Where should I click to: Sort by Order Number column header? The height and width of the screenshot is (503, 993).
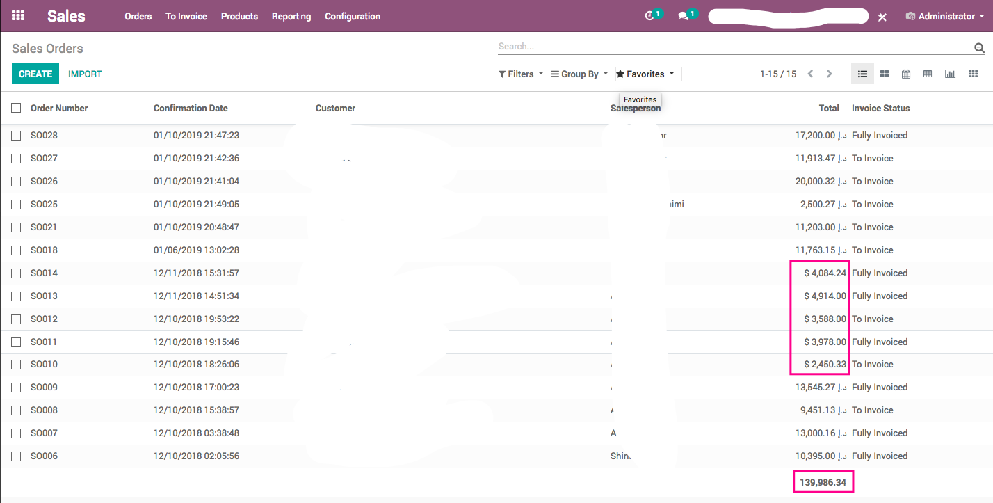59,108
